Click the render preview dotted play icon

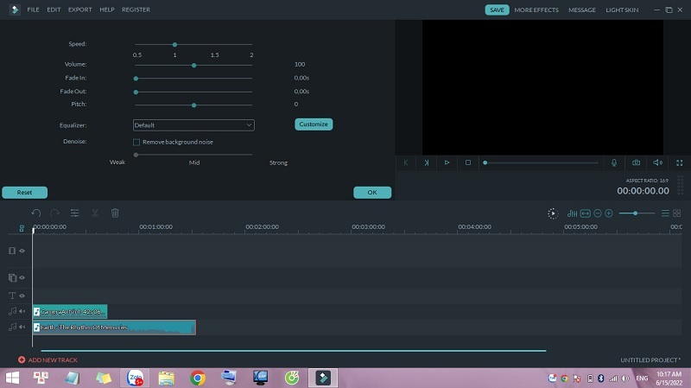pos(553,213)
